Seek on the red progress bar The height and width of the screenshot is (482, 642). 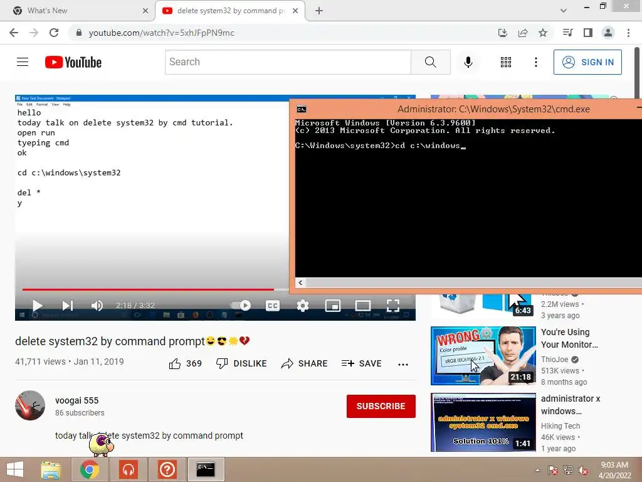[148, 289]
